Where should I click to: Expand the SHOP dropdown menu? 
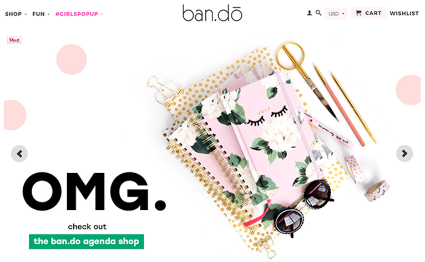coord(16,14)
